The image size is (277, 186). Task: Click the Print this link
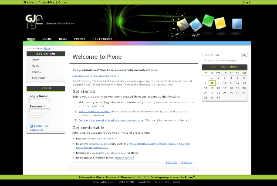point(186,162)
